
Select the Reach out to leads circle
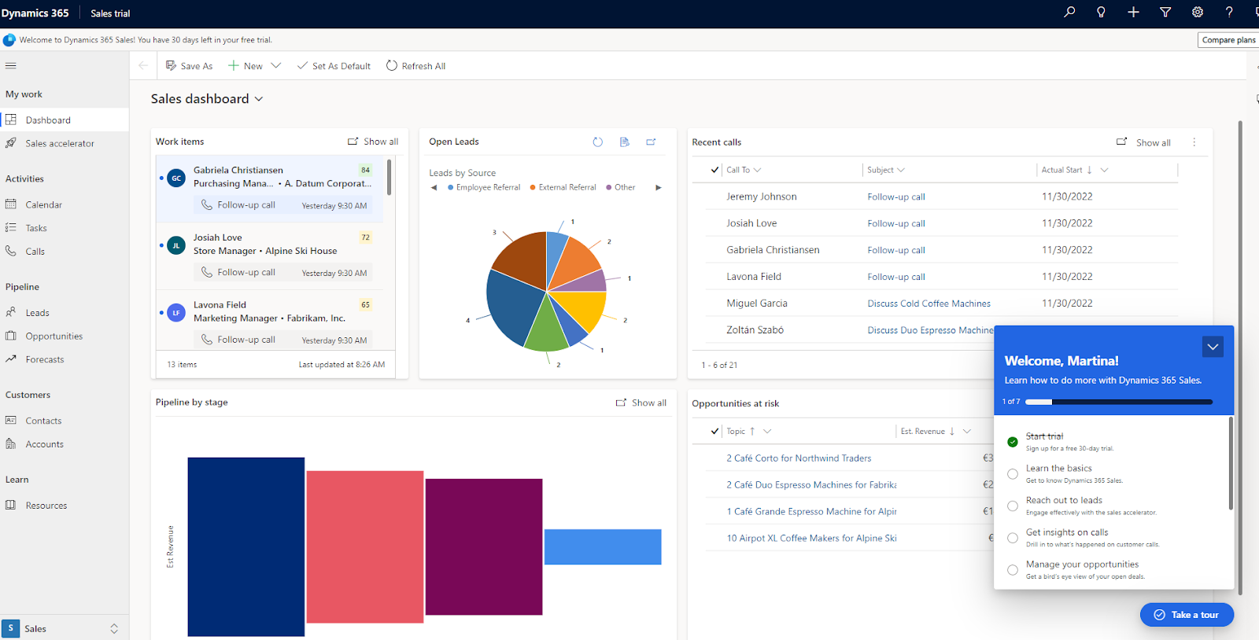tap(1013, 506)
